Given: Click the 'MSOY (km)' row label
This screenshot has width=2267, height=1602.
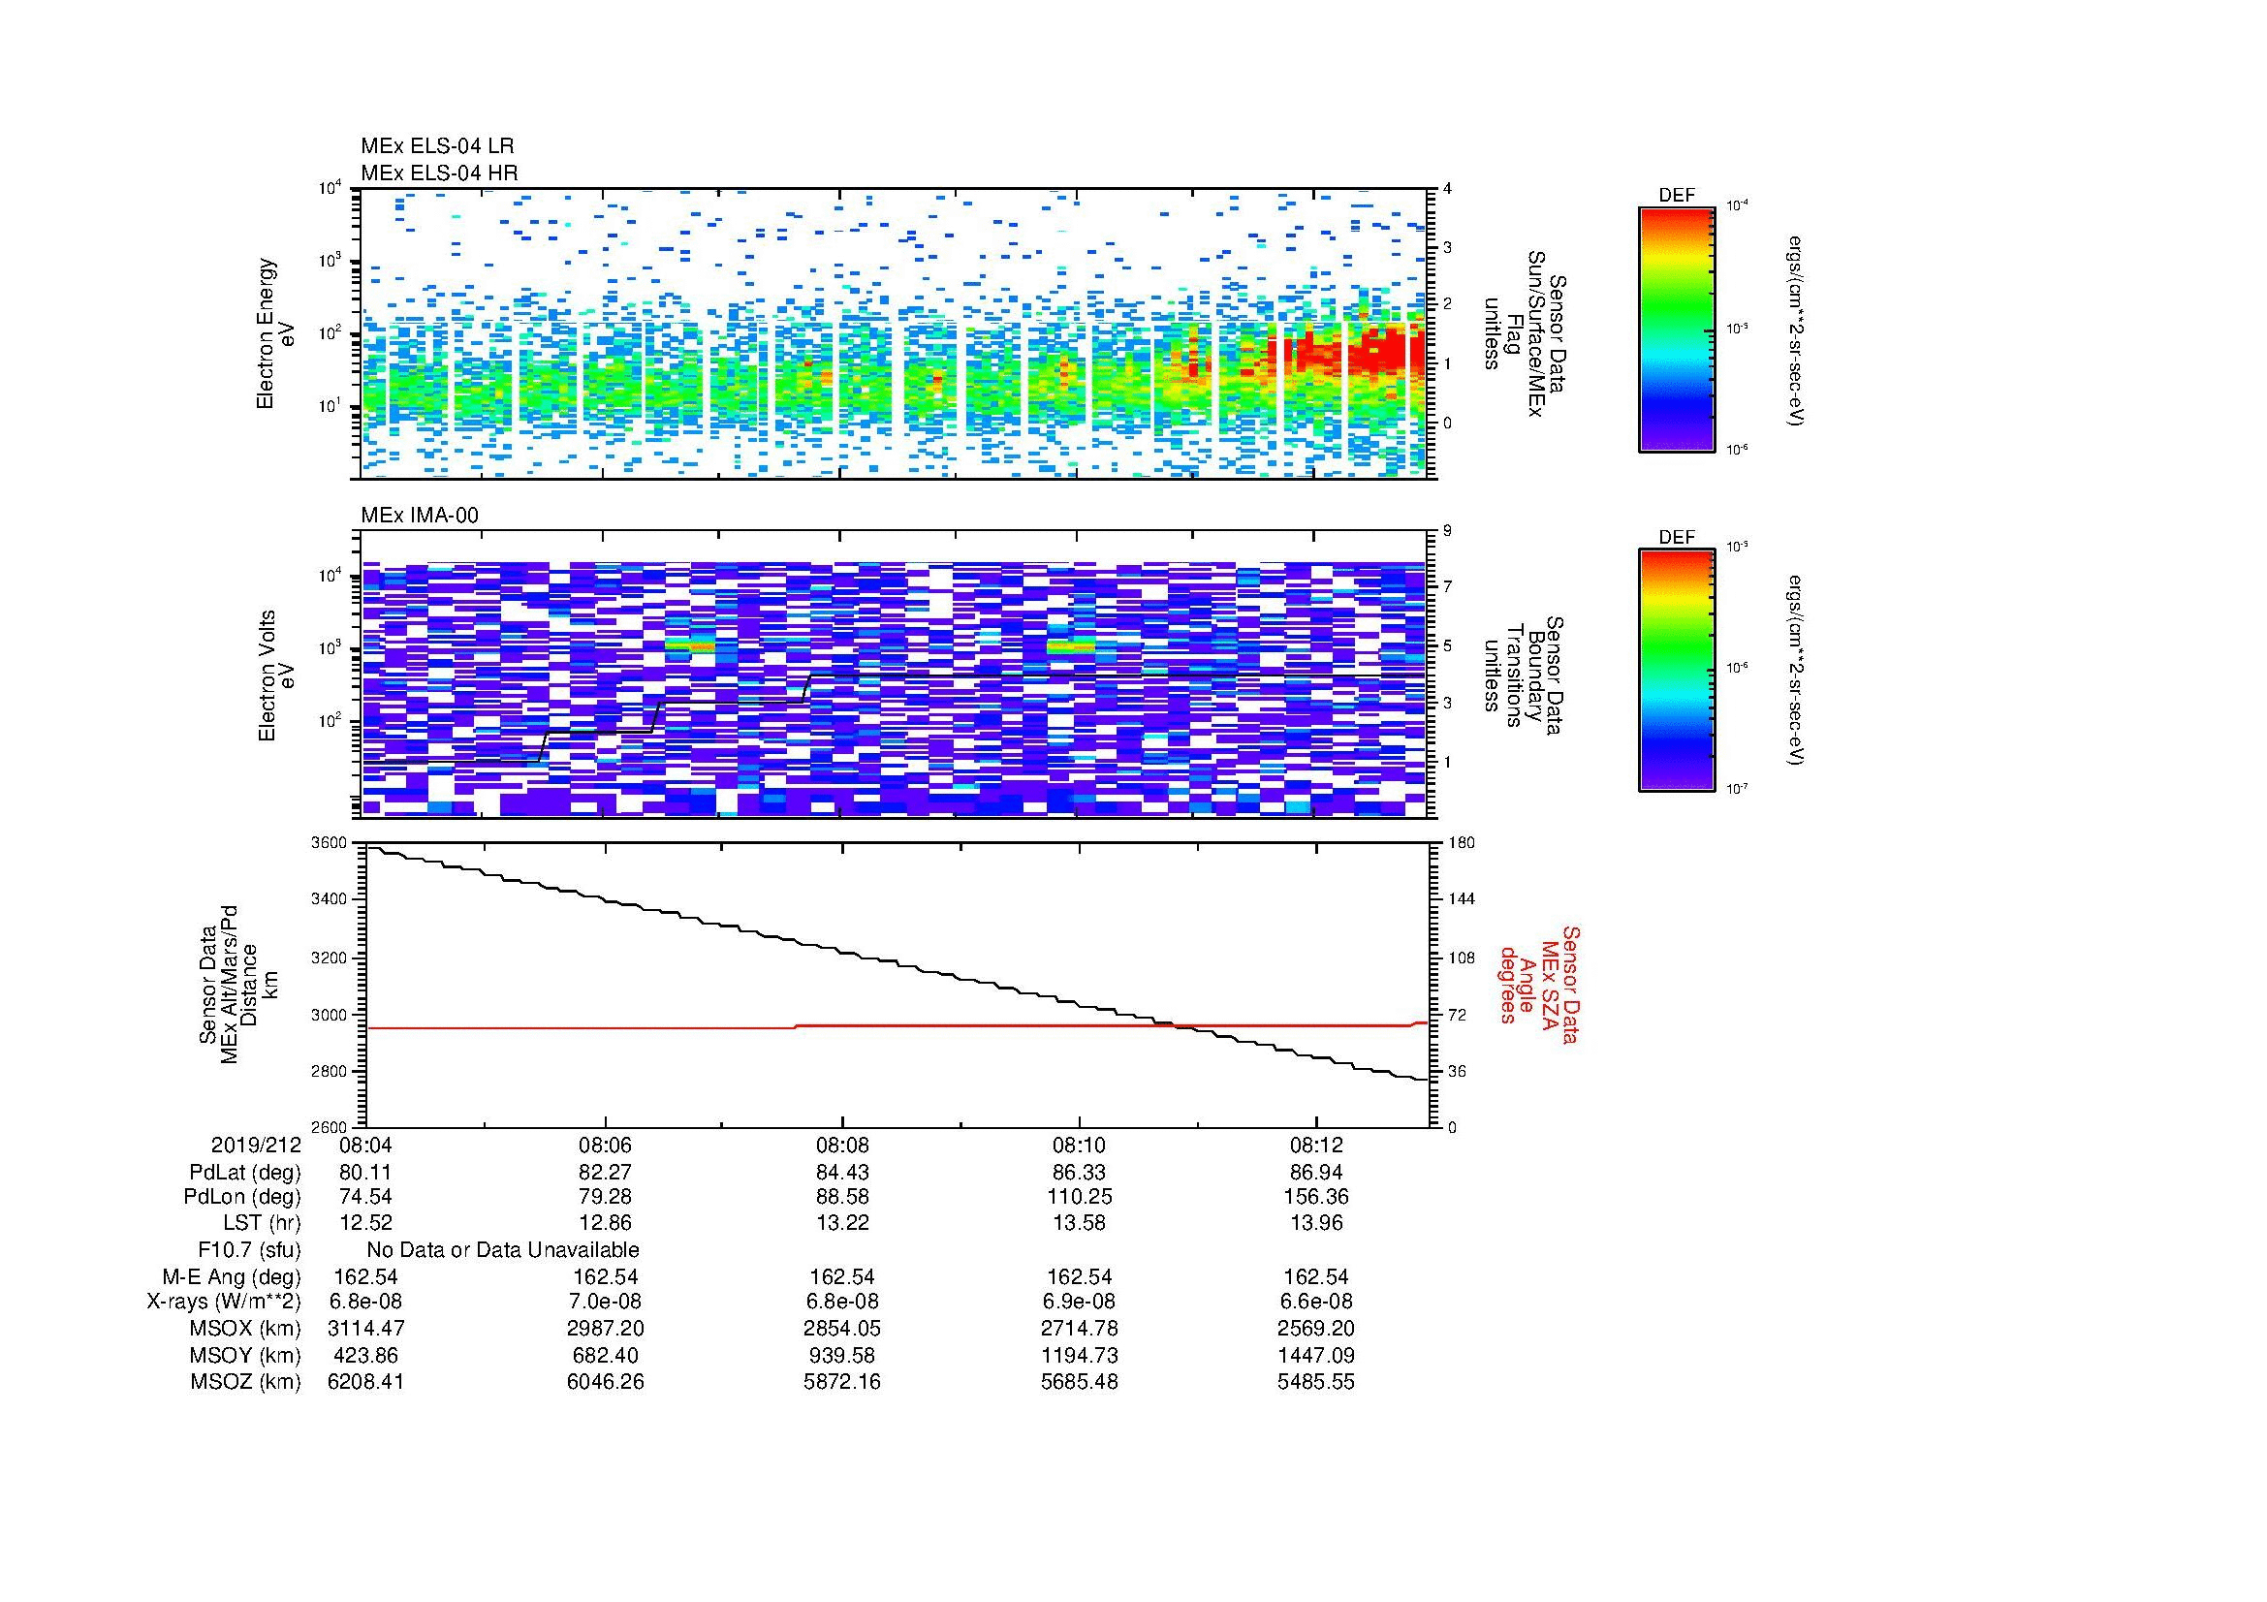Looking at the screenshot, I should 245,1355.
